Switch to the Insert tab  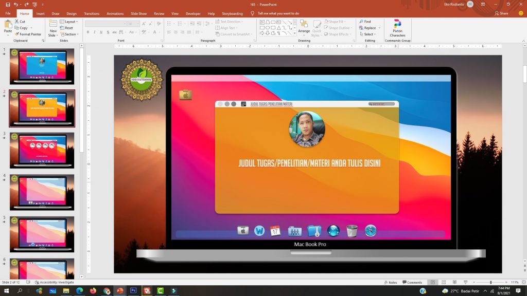point(40,14)
